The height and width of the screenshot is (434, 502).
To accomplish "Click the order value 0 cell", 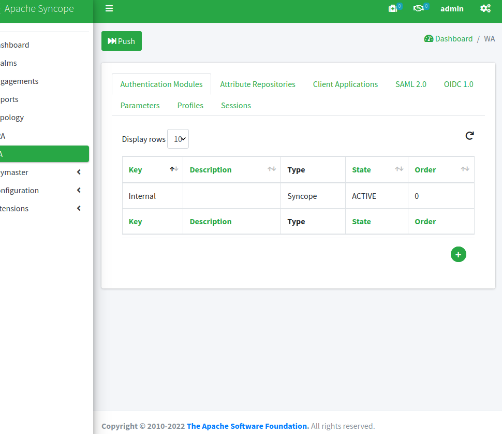I will [x=441, y=196].
